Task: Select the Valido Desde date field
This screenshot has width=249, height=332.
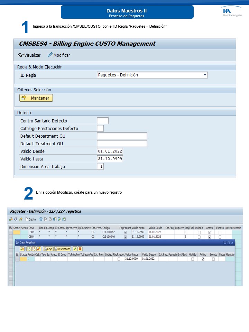Action: (110, 151)
